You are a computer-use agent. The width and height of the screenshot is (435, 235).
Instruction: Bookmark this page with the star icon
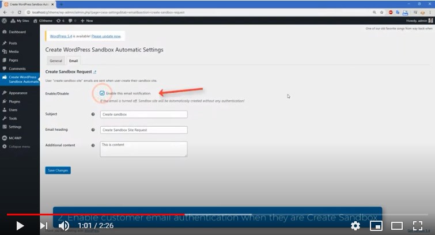[382, 13]
